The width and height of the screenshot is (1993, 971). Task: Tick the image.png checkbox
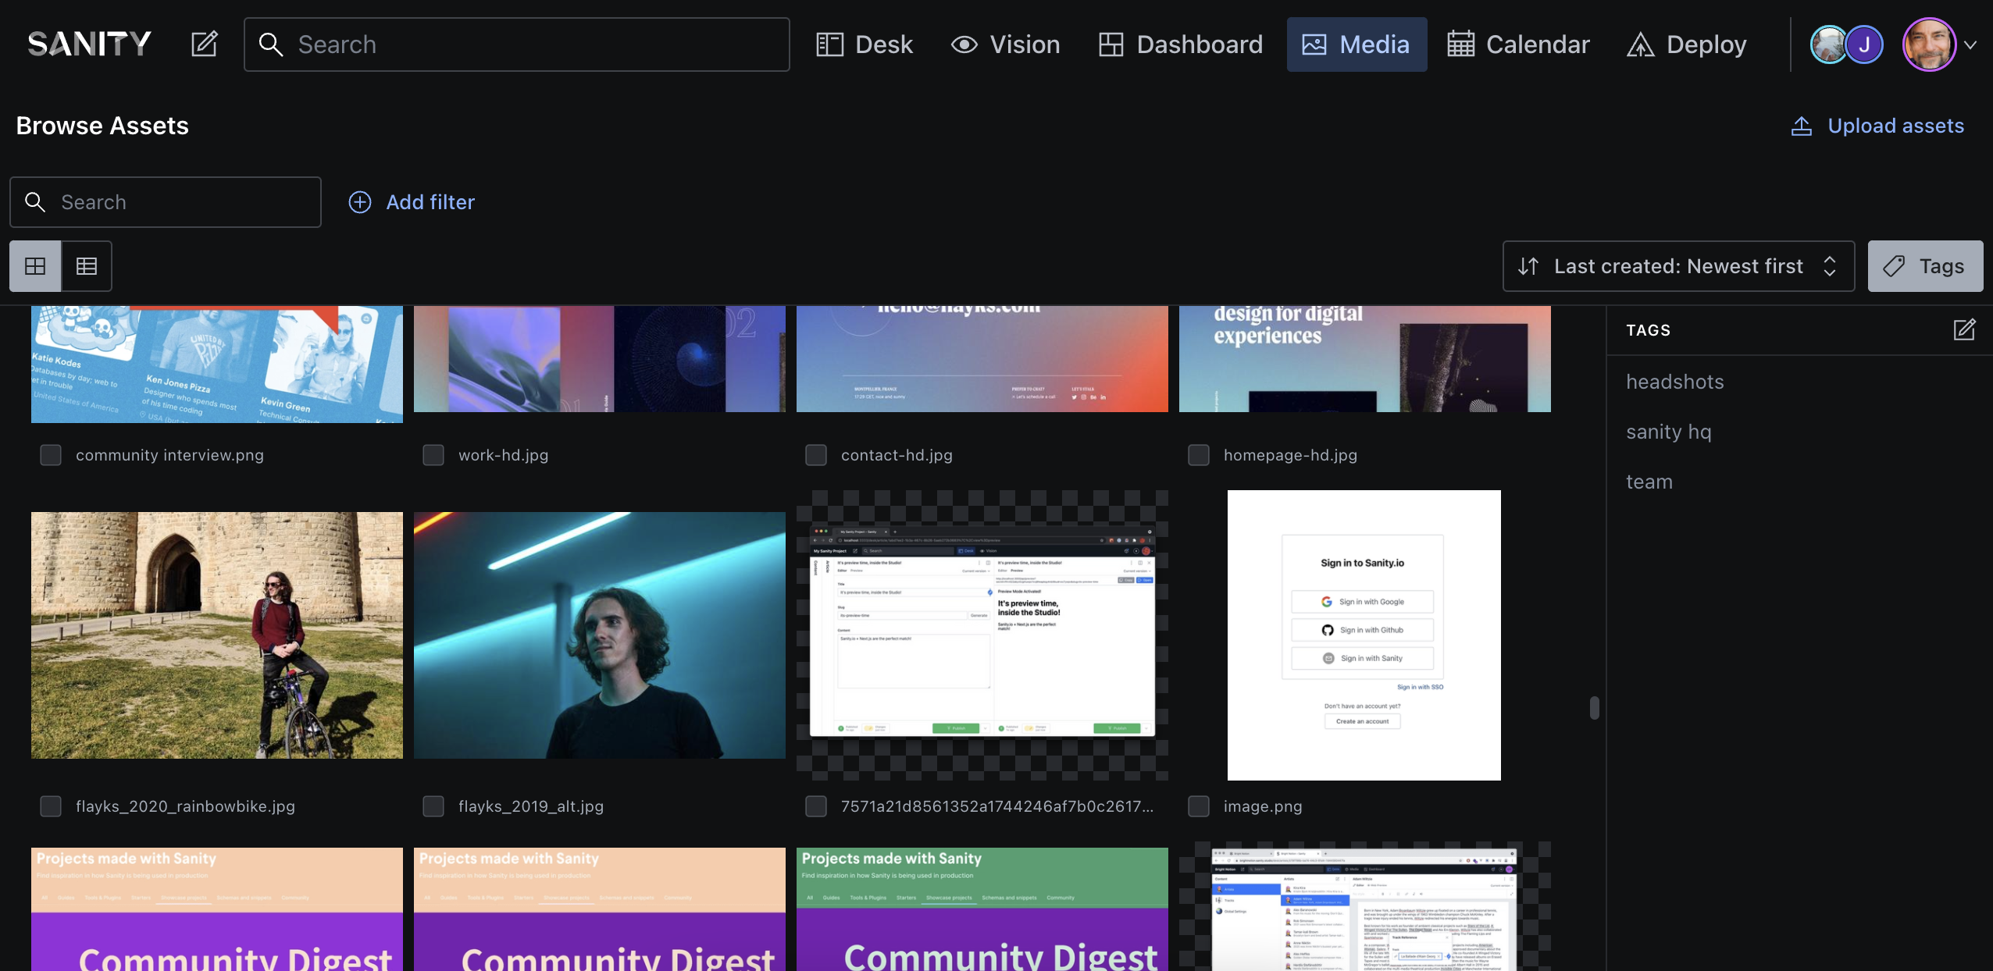pos(1199,806)
